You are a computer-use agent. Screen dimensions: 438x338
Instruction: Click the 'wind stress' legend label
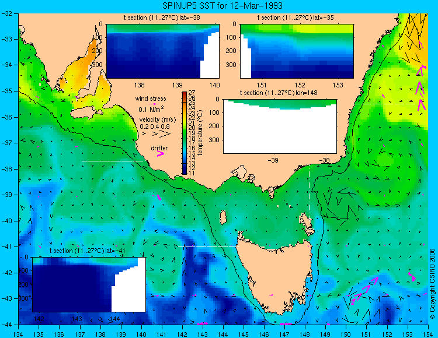click(151, 98)
